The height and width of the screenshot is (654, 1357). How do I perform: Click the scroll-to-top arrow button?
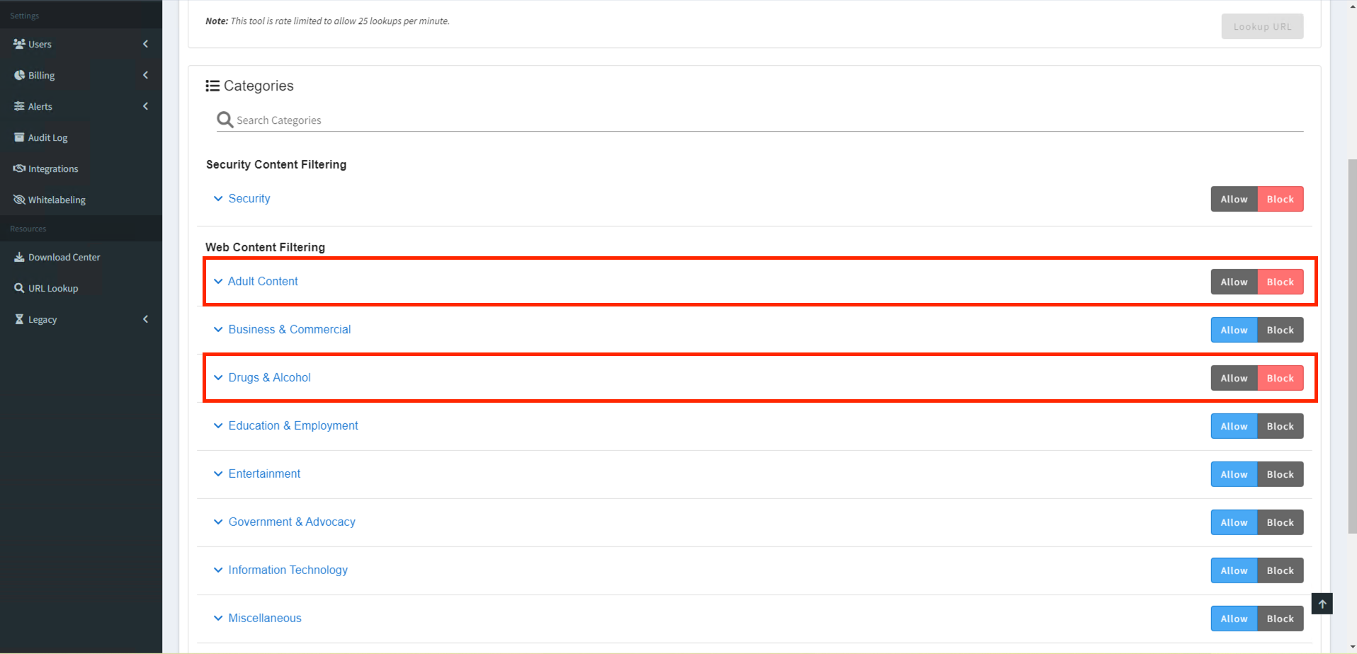(1322, 604)
